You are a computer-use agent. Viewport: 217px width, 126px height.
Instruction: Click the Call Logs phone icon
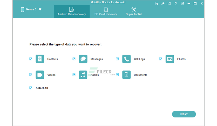126,59
